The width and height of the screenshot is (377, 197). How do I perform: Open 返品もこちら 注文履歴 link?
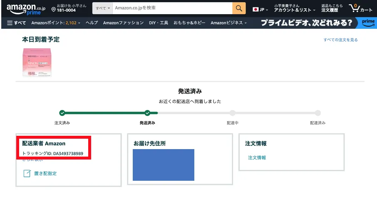click(332, 8)
